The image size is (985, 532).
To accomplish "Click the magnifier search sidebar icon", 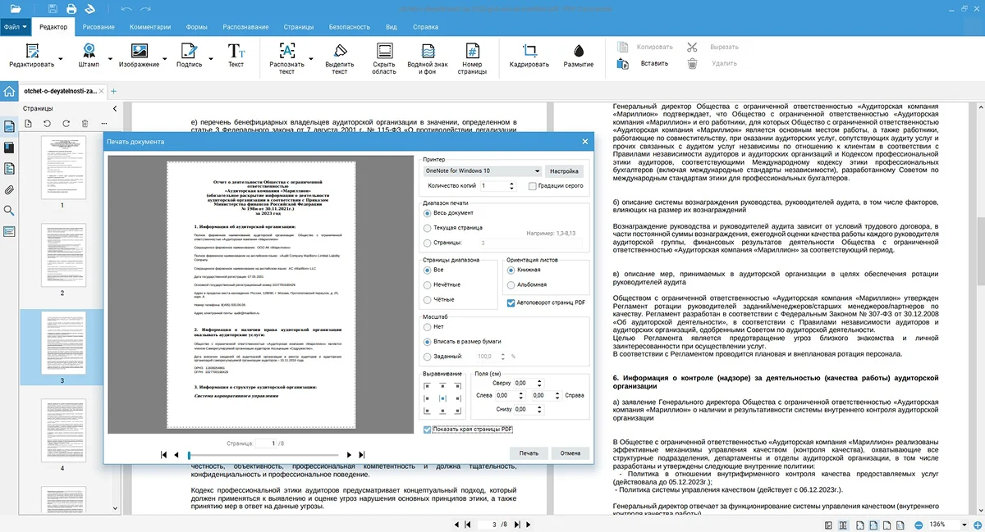I will (x=9, y=211).
